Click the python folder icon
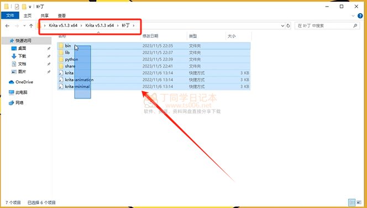 click(x=61, y=59)
